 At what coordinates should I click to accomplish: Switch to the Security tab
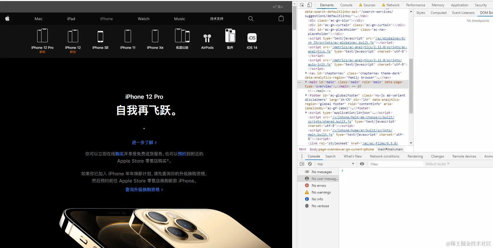(x=481, y=5)
